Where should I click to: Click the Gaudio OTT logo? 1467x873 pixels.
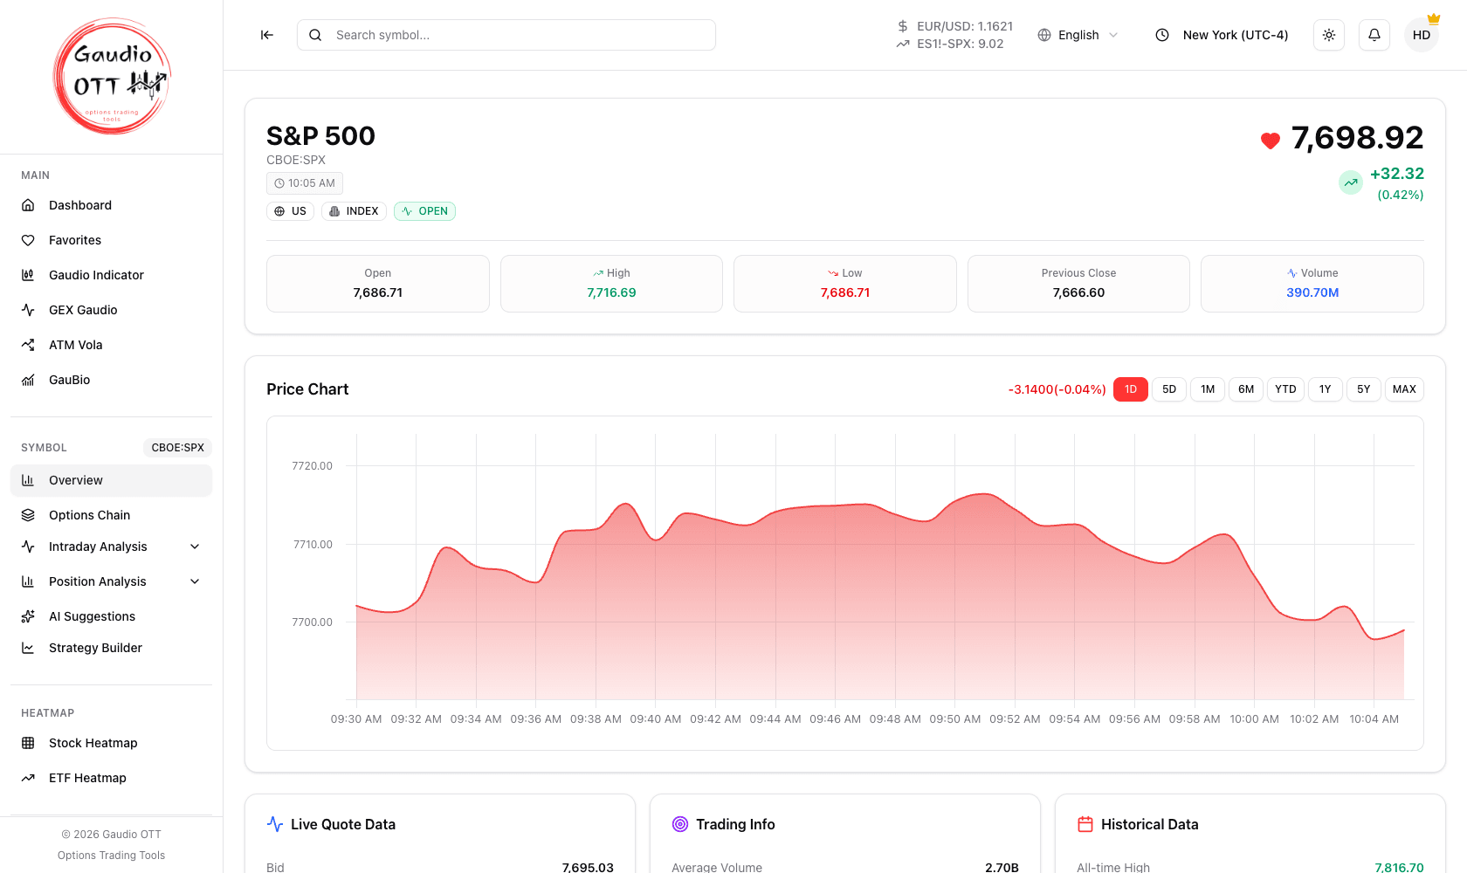coord(112,77)
